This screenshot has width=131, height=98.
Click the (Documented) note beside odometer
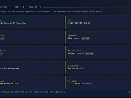tap(86, 84)
